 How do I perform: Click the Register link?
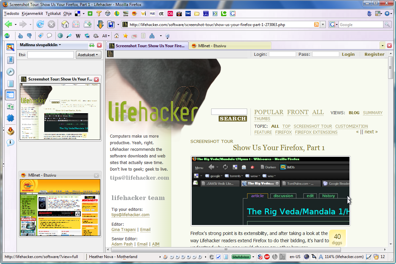[375, 54]
